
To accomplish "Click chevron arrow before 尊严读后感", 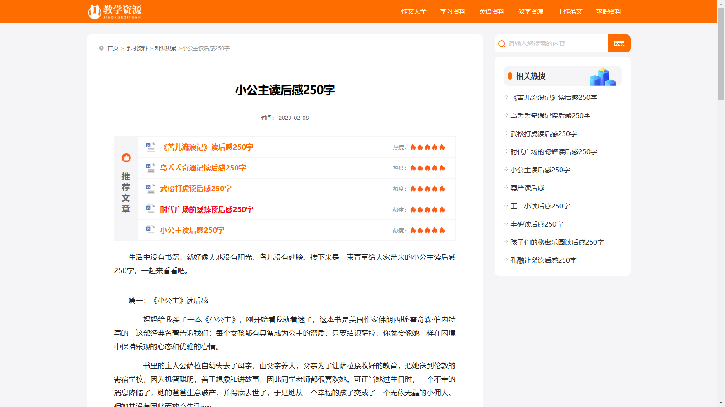I will [x=507, y=188].
